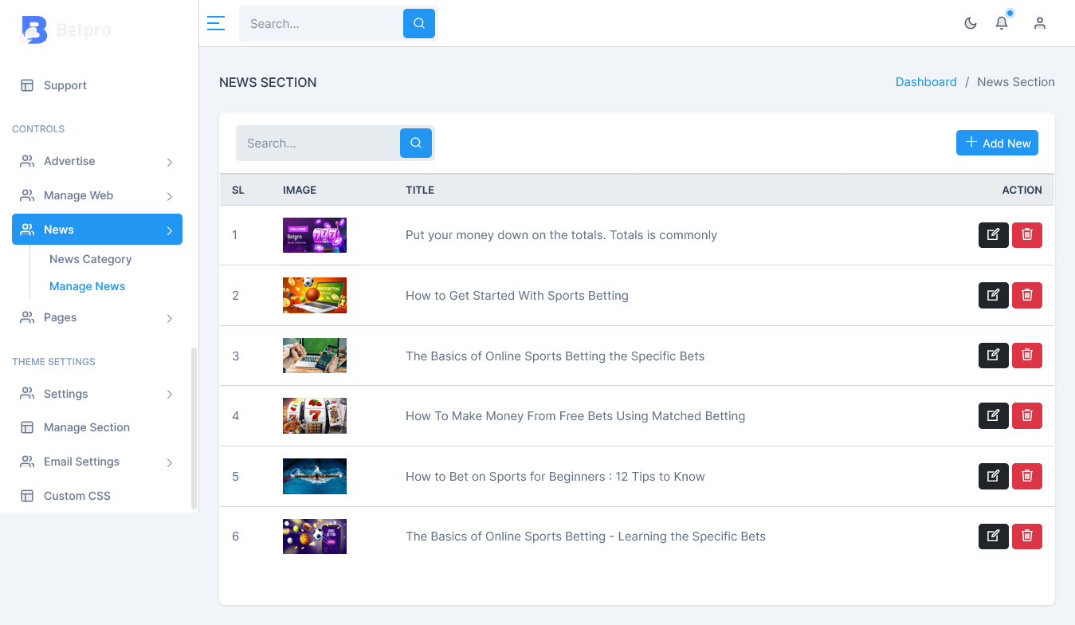Image resolution: width=1075 pixels, height=625 pixels.
Task: Expand the Pages menu chevron
Action: pos(170,318)
